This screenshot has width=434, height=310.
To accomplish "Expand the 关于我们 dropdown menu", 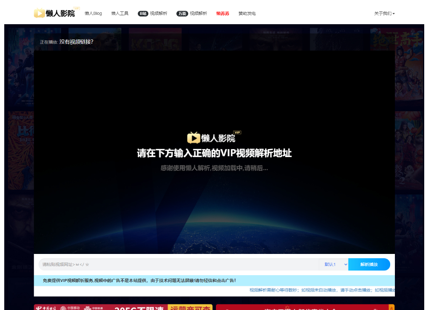I will (x=384, y=14).
